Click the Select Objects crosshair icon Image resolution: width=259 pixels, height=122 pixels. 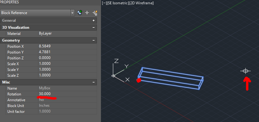(x=87, y=13)
